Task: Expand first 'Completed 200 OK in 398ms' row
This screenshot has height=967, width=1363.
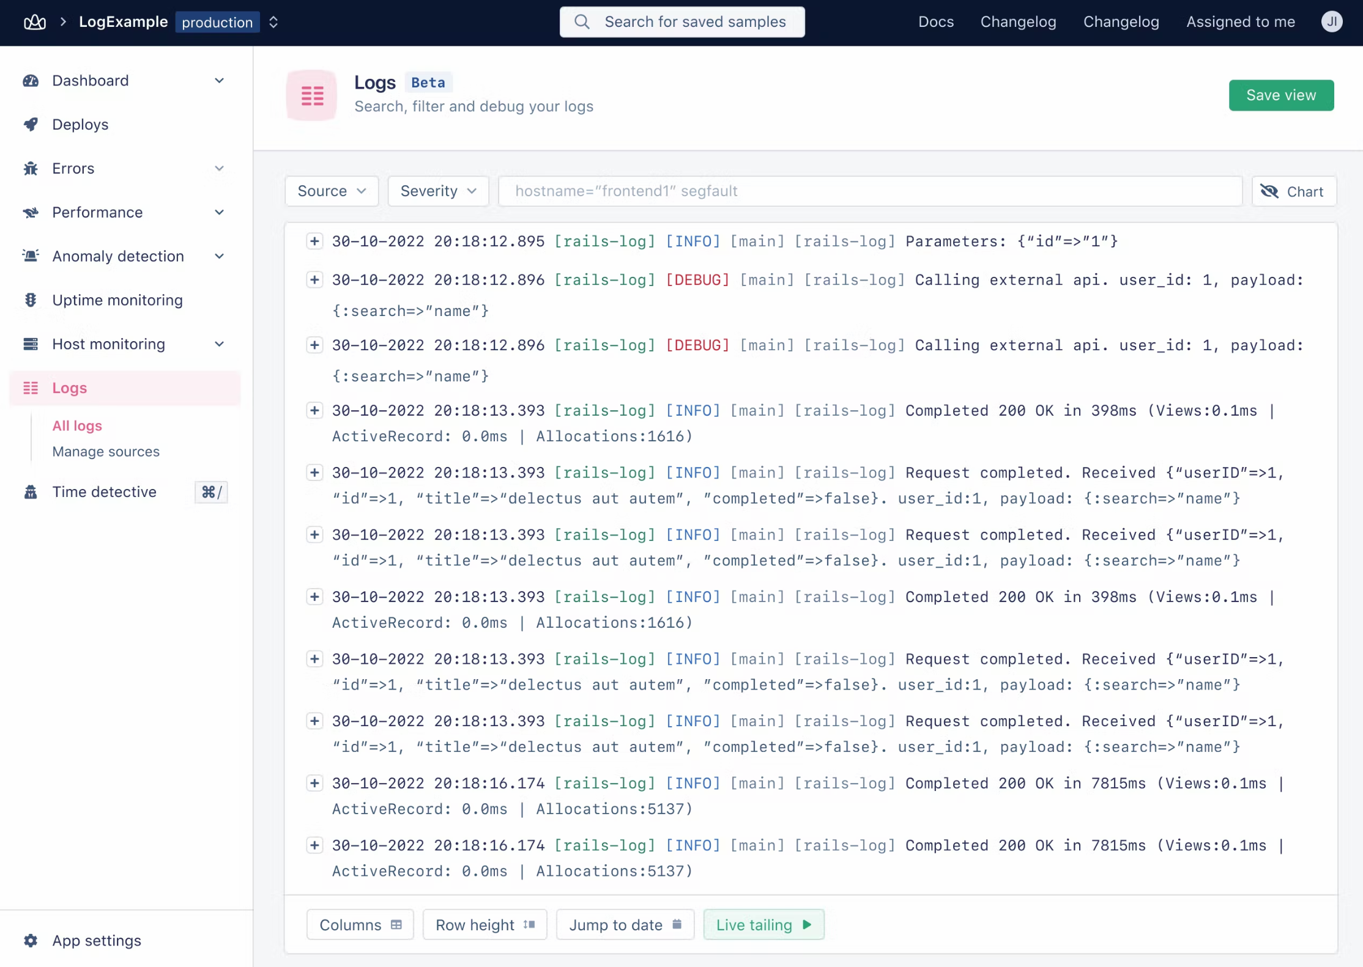Action: pos(314,411)
